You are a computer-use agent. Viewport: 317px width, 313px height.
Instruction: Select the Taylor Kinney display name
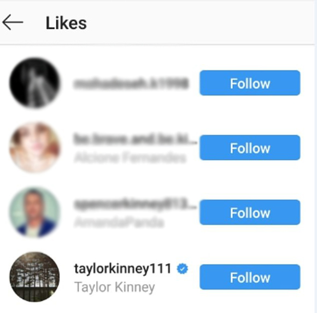[x=115, y=287]
